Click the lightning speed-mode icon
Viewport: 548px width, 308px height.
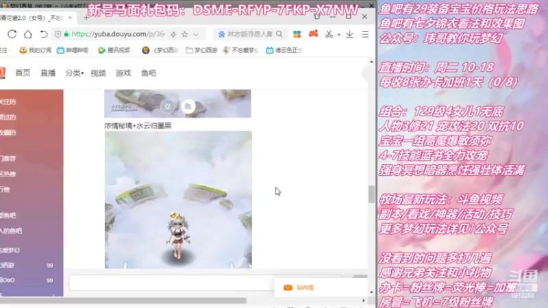(173, 34)
